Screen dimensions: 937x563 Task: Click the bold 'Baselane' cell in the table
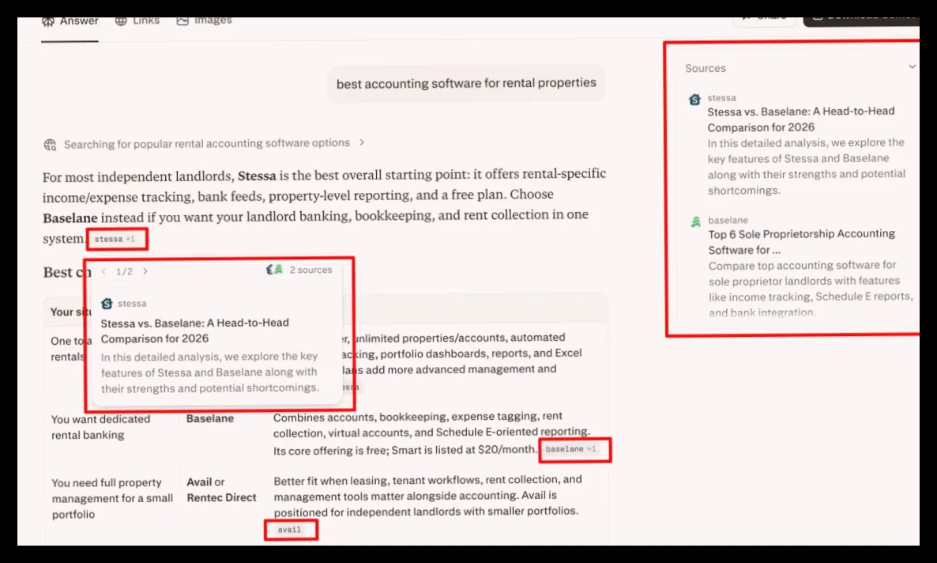209,418
